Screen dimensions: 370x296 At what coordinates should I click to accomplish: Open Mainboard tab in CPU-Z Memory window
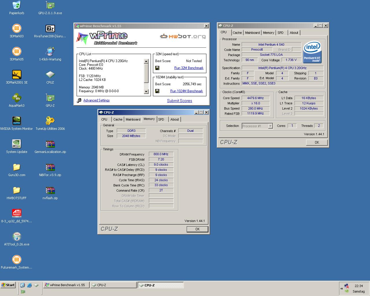[133, 119]
